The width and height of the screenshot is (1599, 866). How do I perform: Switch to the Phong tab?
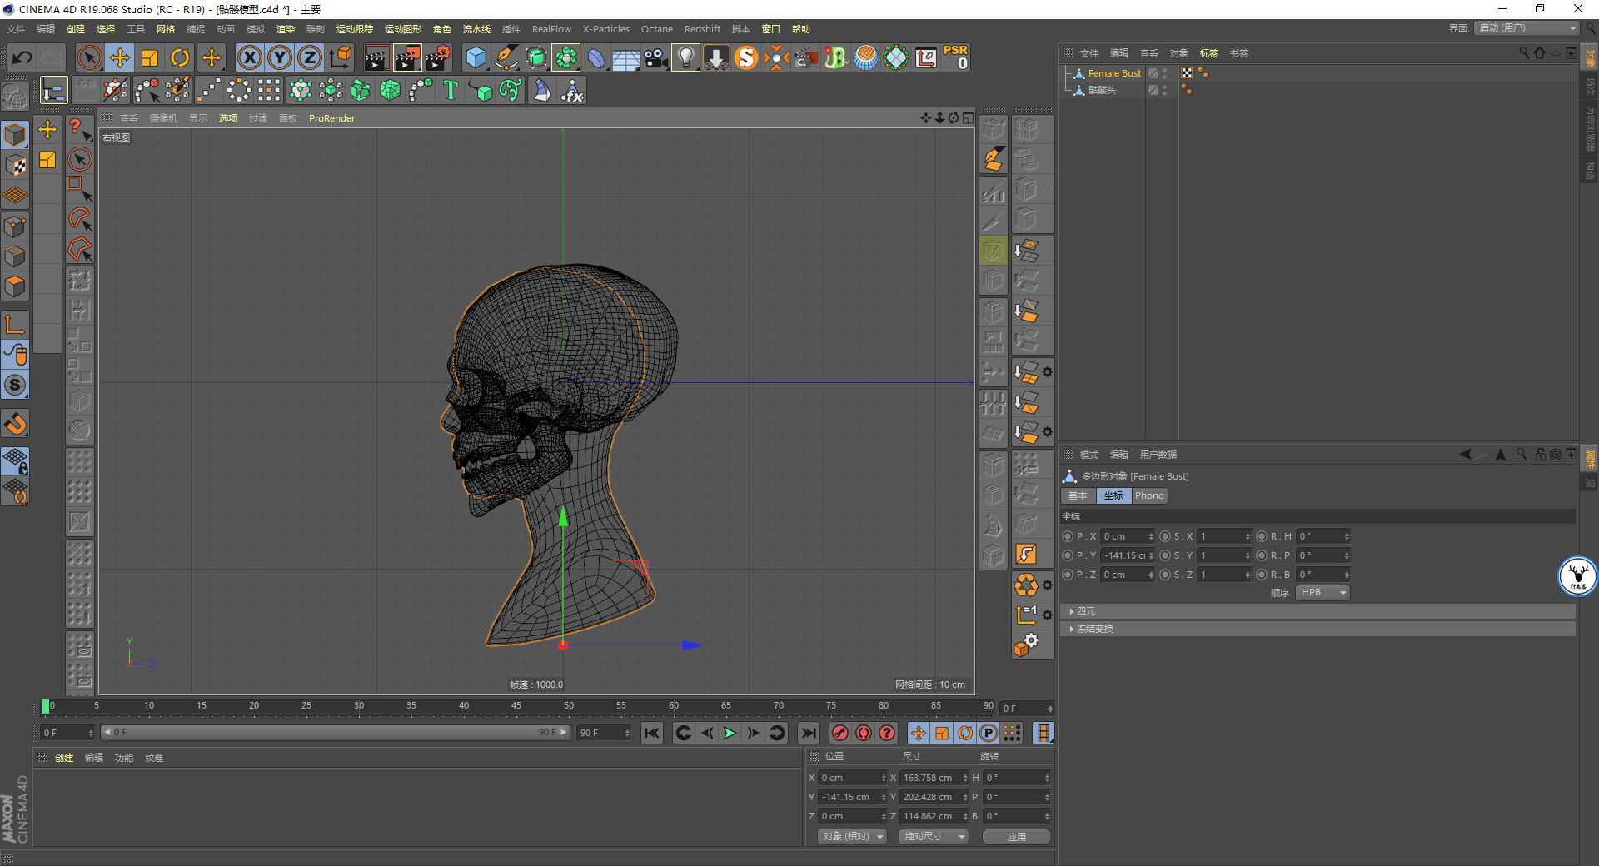[1149, 495]
